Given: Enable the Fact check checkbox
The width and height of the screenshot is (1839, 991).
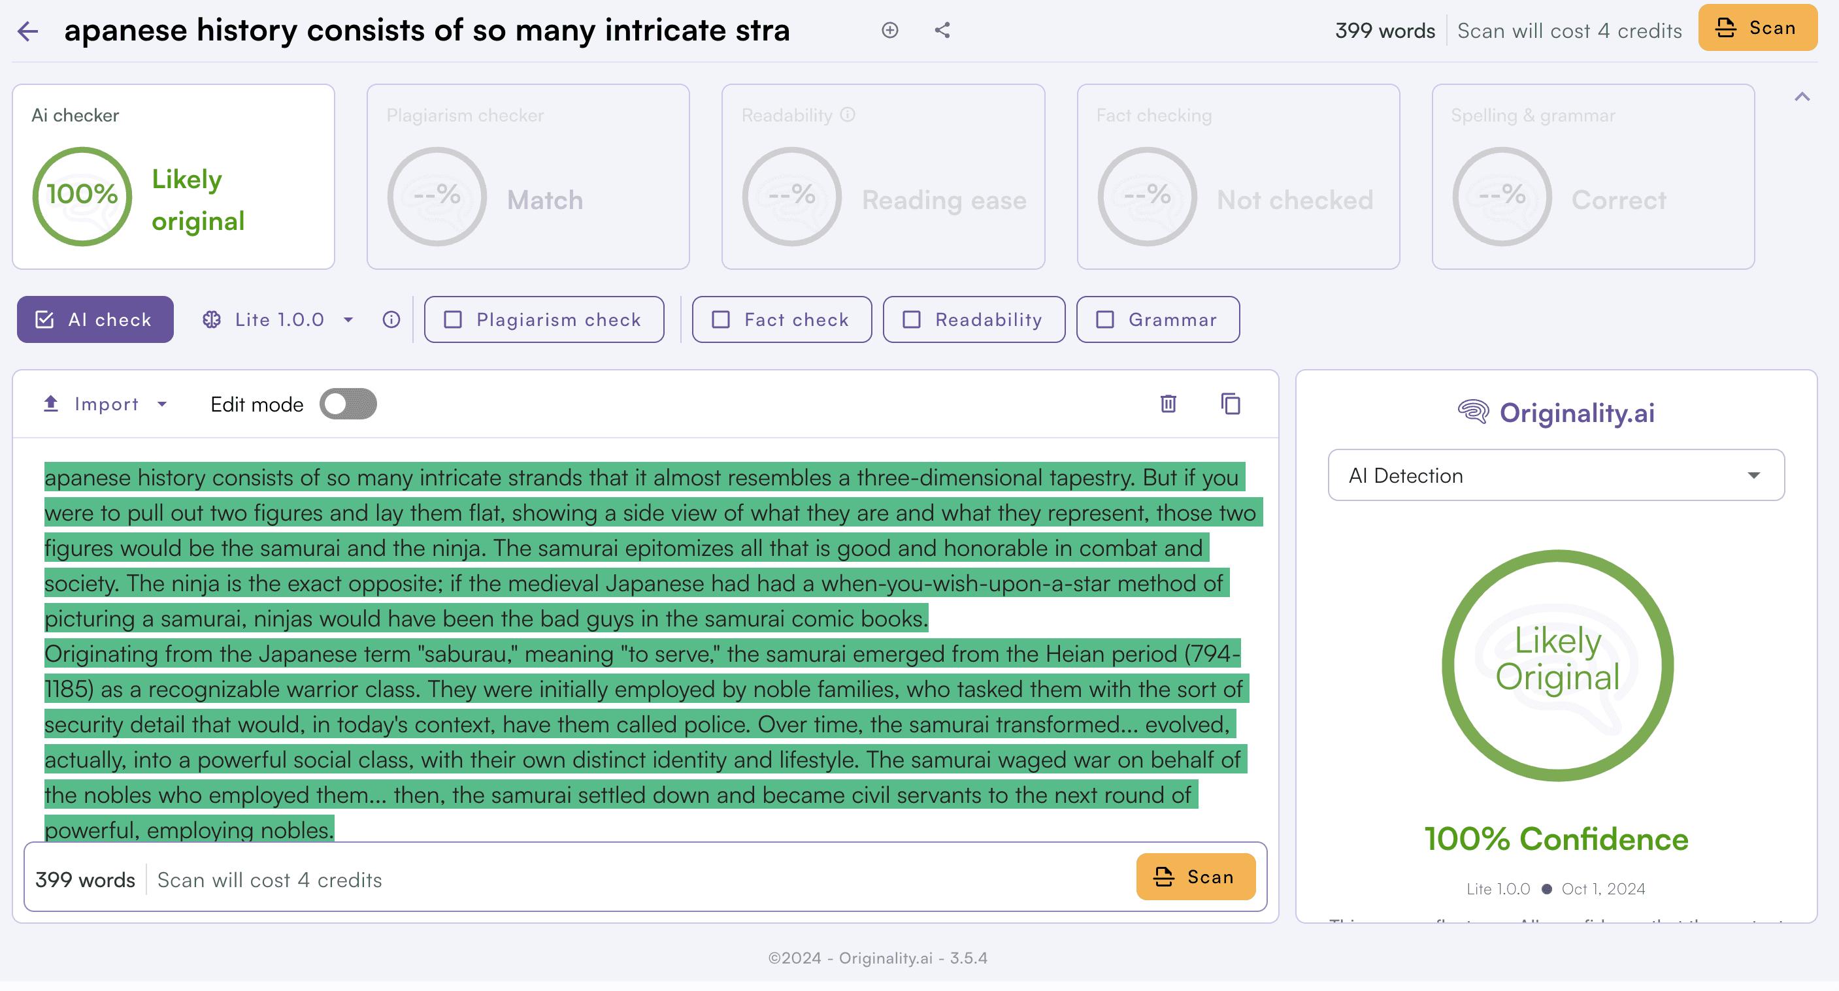Looking at the screenshot, I should [721, 319].
